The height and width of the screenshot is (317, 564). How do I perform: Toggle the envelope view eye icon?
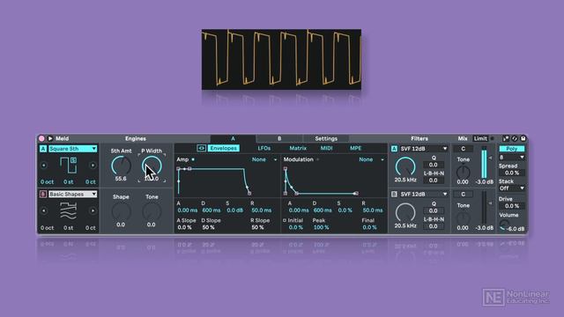(202, 148)
